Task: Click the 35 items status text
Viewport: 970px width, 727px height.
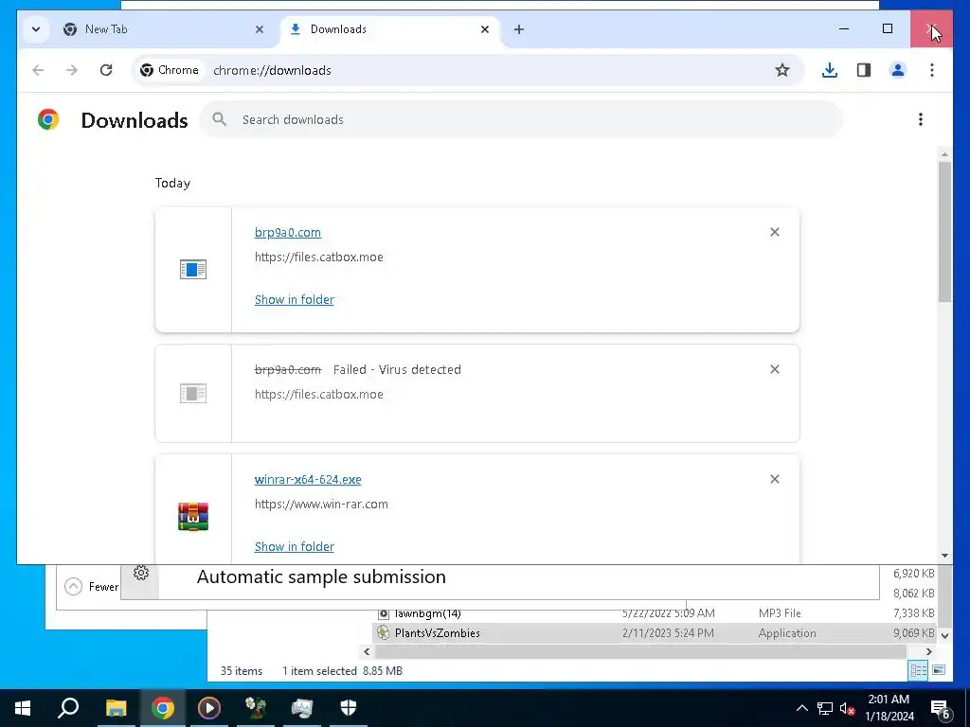Action: pyautogui.click(x=242, y=671)
